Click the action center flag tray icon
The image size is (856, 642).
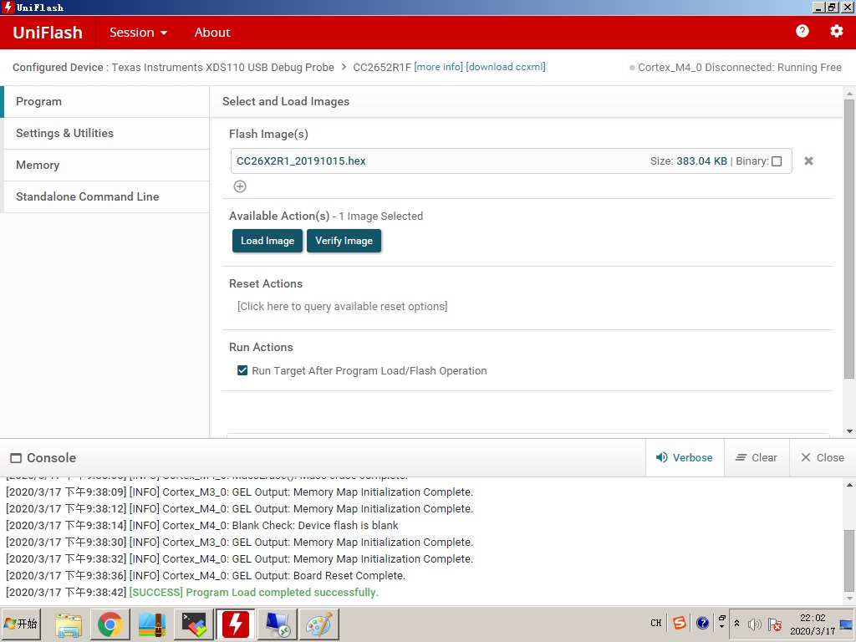774,624
